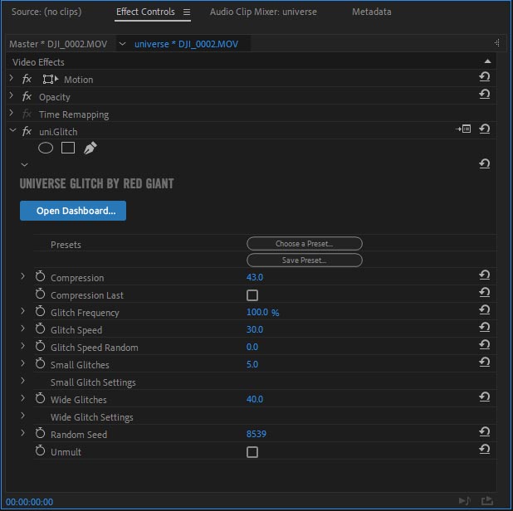Image resolution: width=513 pixels, height=511 pixels.
Task: Toggle the uni.Glitch fx effect
Action: (27, 131)
